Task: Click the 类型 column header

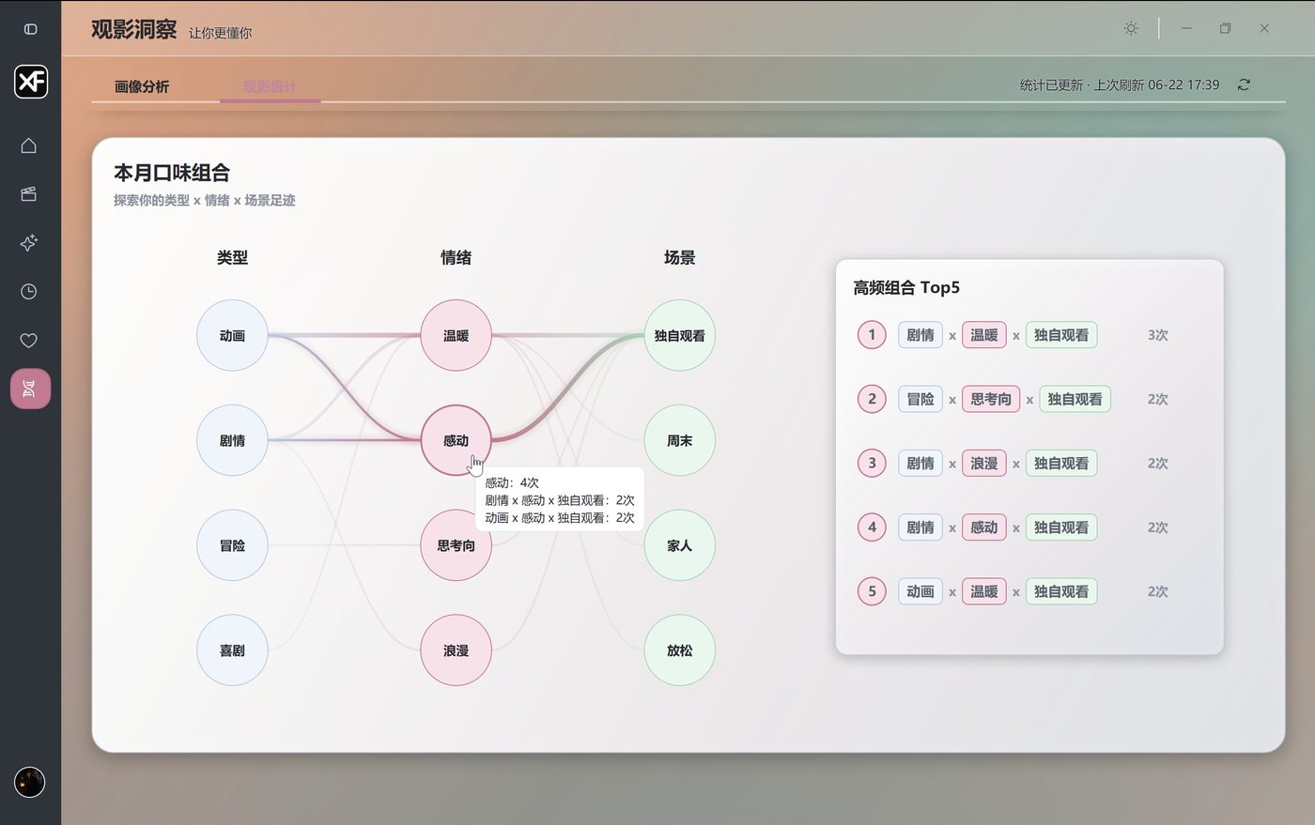Action: [232, 257]
